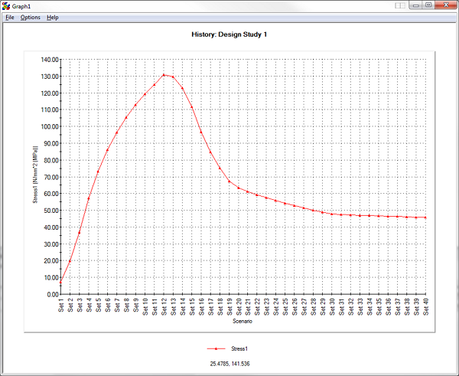Viewport: 459px width, 376px height.
Task: Click the data point at Set 19
Action: point(229,181)
